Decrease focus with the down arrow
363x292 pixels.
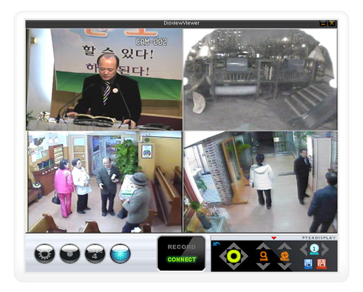285,266
